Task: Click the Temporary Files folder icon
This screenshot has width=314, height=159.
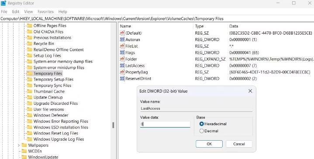Action: point(29,73)
